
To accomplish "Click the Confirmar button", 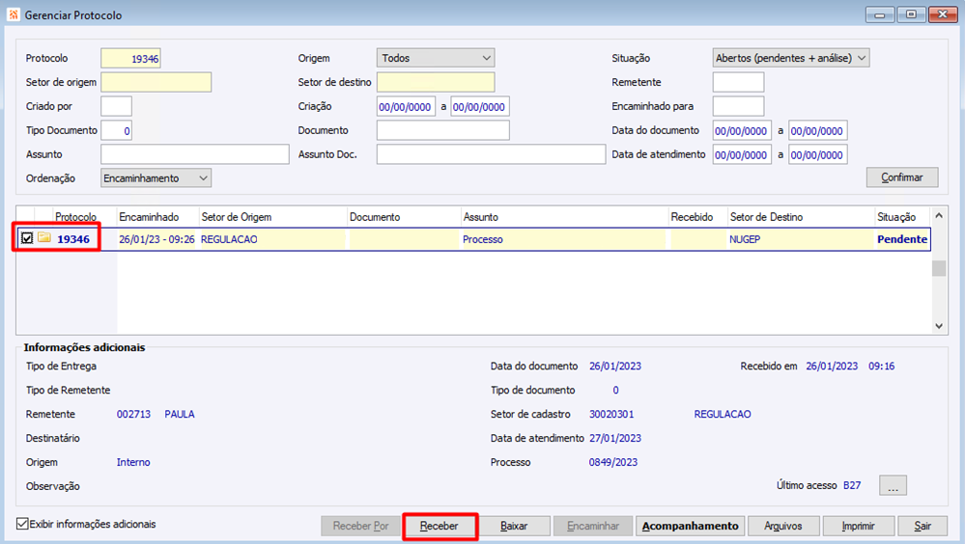I will 902,177.
